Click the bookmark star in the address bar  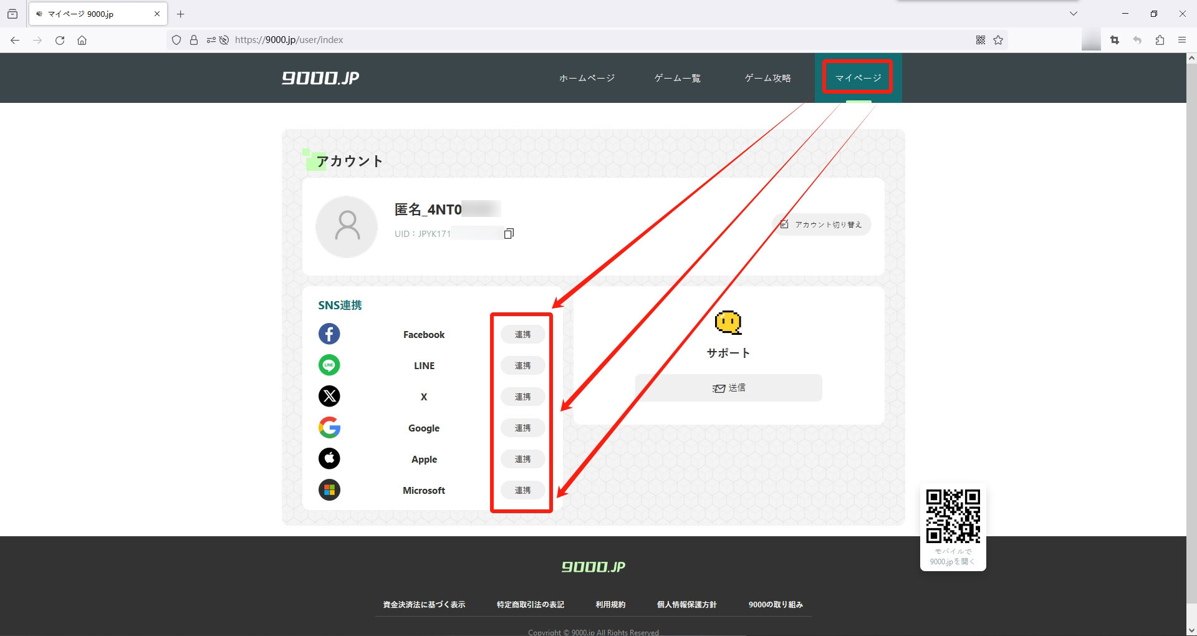[x=998, y=39]
